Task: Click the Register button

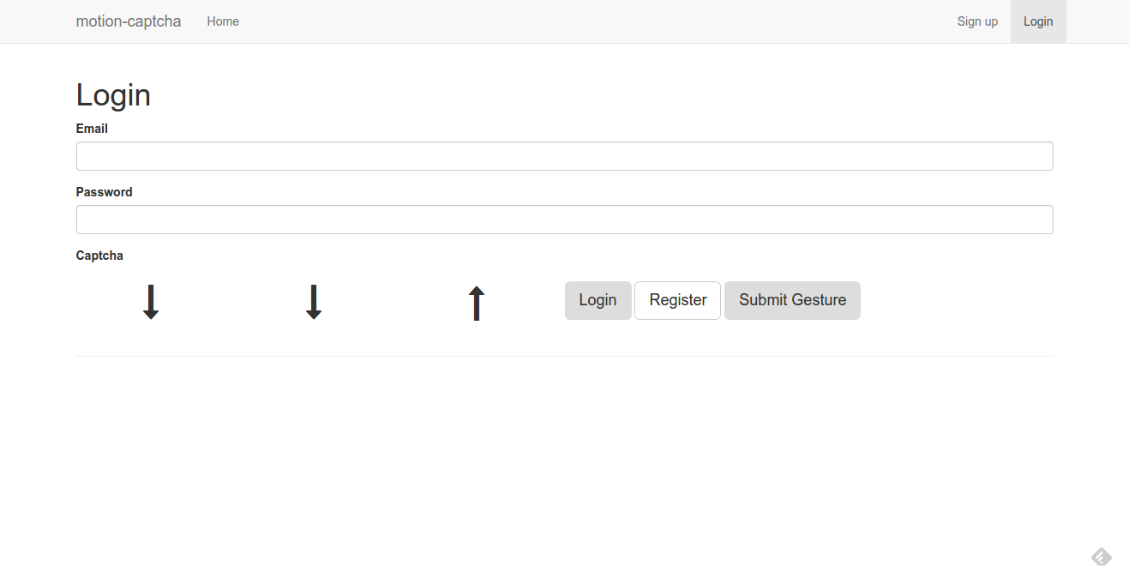Action: coord(677,300)
